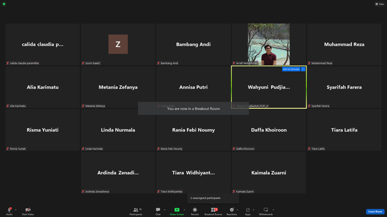
Task: Open the Chat panel
Action: click(158, 211)
